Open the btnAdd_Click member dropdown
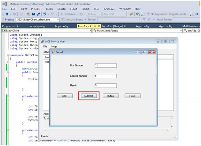Screen dimensions: 201x146 (192, 30)
